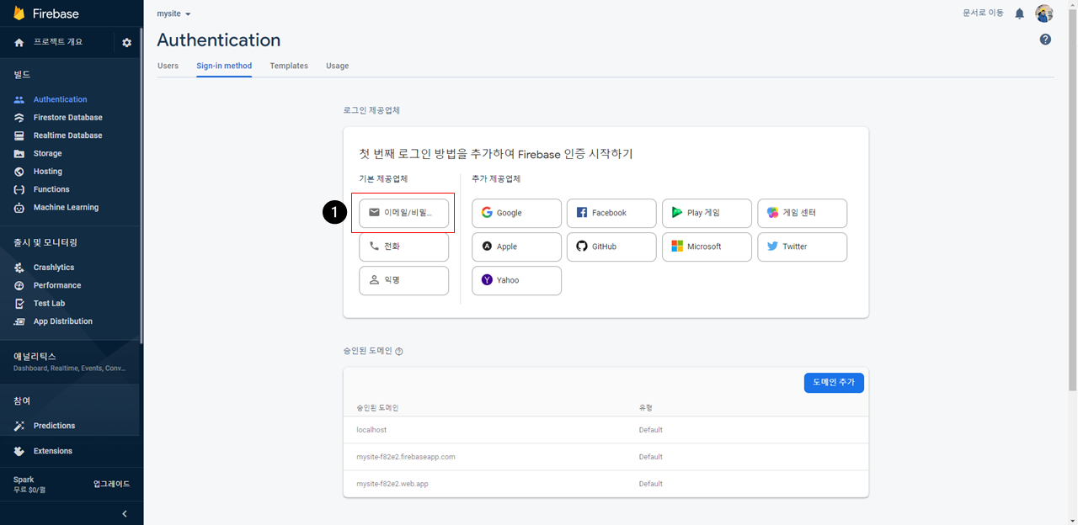Click the Functions braces icon
The width and height of the screenshot is (1078, 525).
coord(19,189)
